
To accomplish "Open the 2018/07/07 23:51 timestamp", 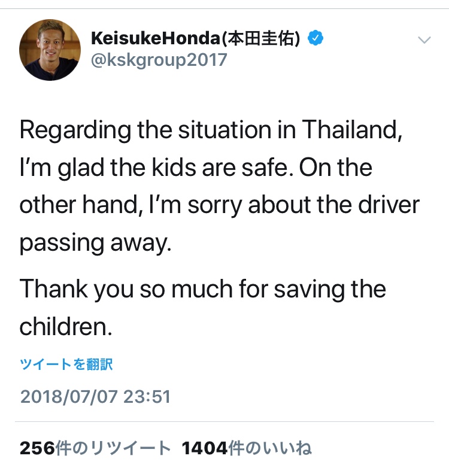I will coord(95,397).
